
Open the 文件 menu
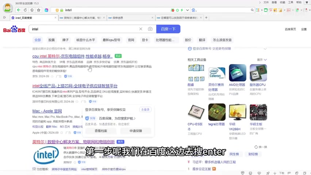point(266,3)
